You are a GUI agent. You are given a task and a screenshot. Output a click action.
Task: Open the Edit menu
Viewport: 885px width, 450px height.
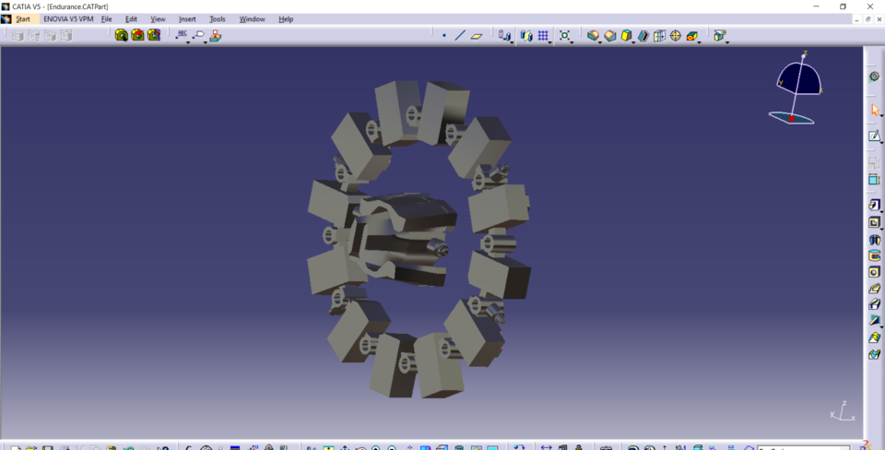click(132, 19)
